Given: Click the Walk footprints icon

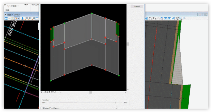Looking at the screenshot, I should (155, 18).
